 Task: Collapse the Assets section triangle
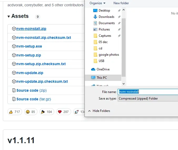(9, 17)
